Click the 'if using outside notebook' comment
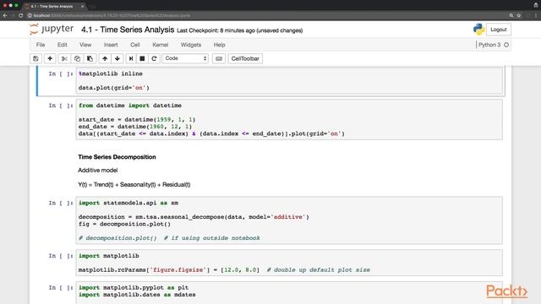 [x=212, y=238]
